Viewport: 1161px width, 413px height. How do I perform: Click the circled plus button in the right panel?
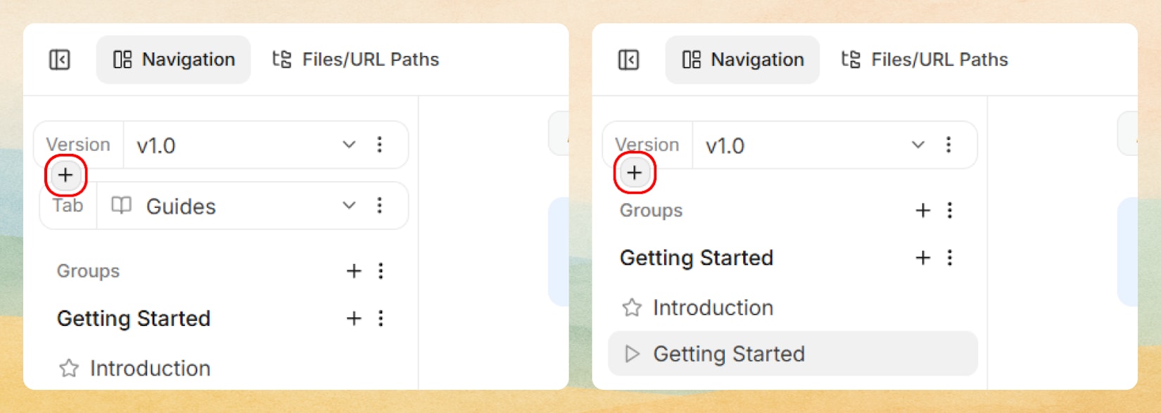click(635, 173)
